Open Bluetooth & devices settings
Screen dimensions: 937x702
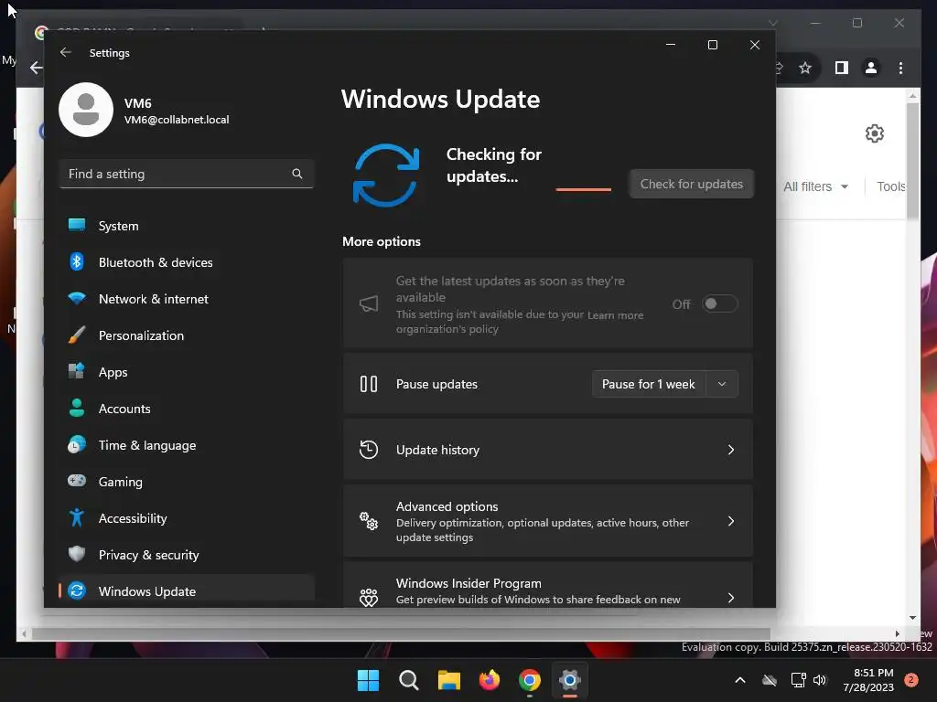point(187,262)
